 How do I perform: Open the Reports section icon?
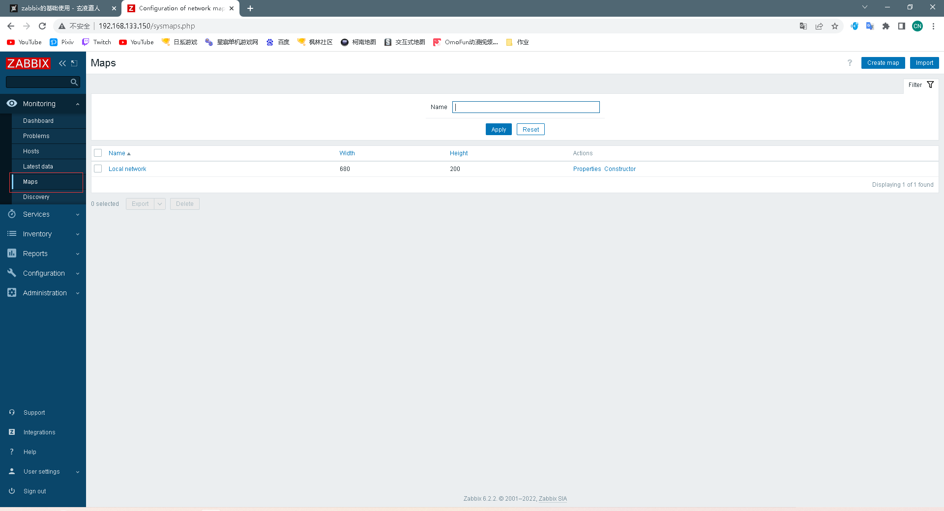click(12, 254)
